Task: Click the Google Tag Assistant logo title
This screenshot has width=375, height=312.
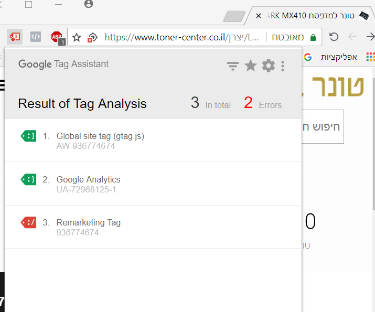Action: click(63, 64)
